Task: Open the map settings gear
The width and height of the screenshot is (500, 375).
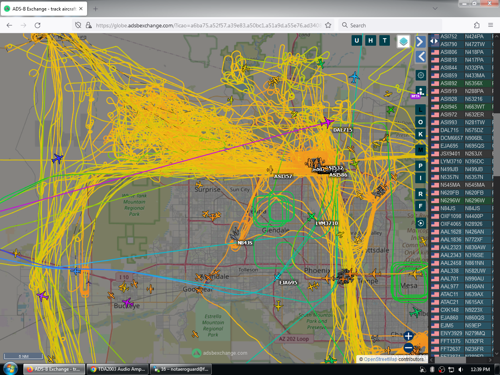Action: point(421,75)
